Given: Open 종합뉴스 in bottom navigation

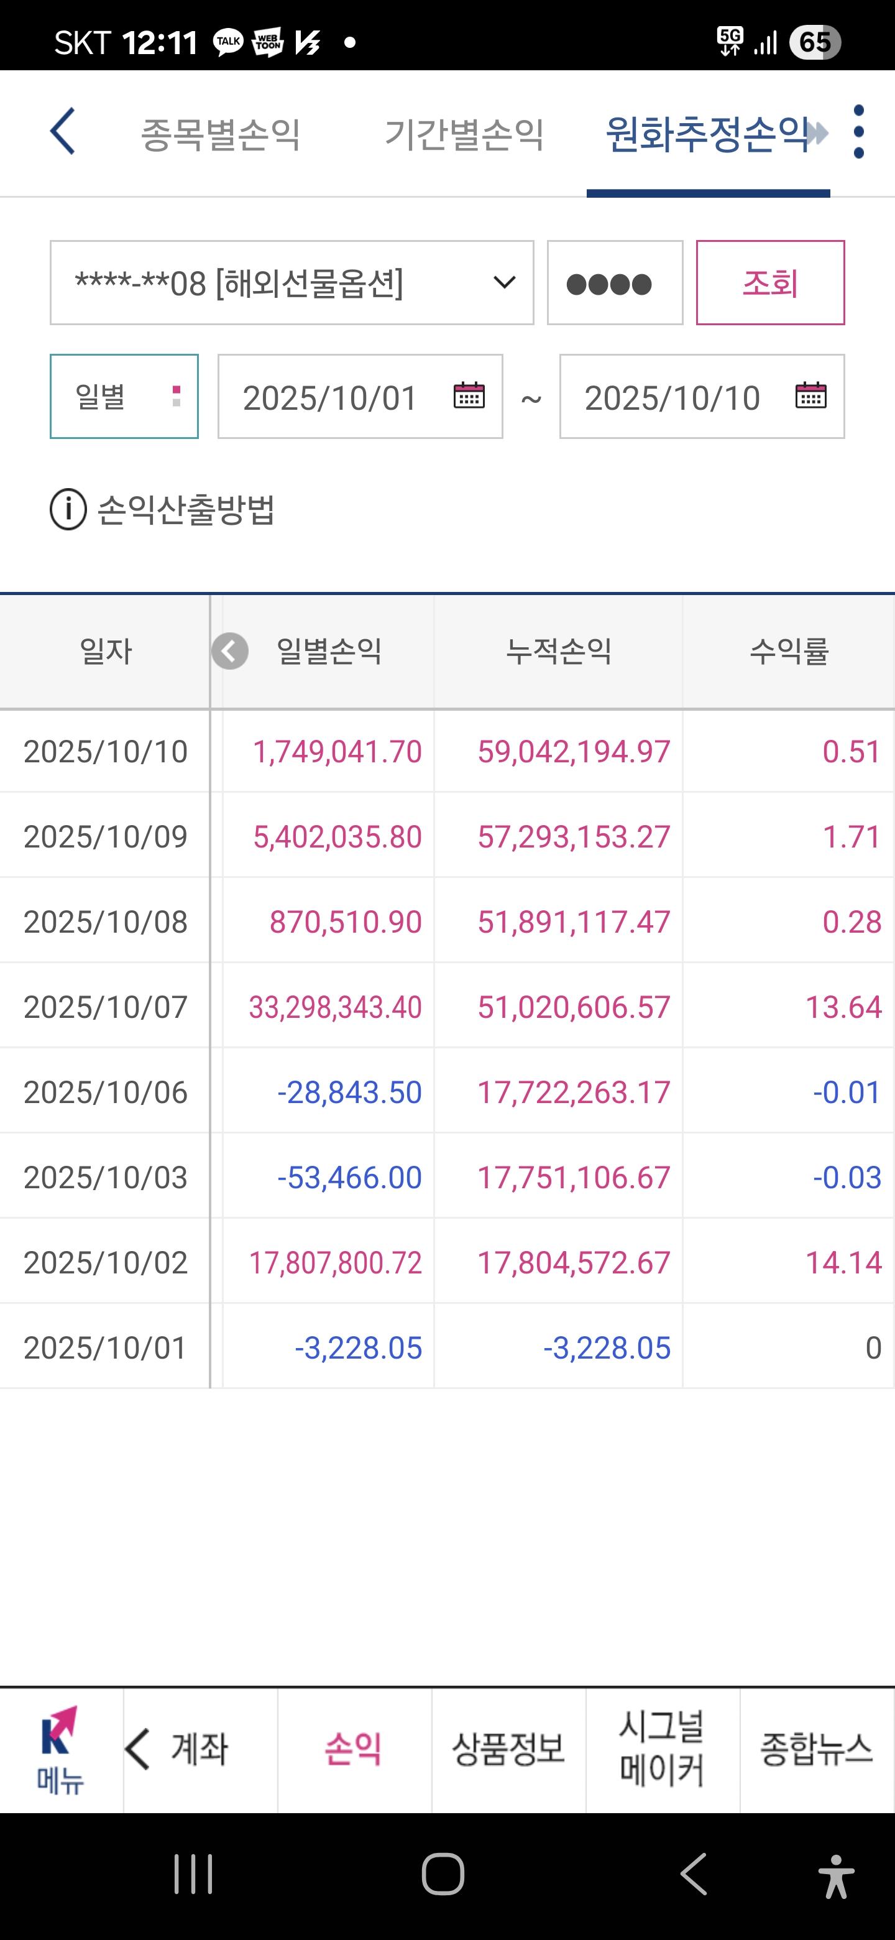Looking at the screenshot, I should 817,1750.
